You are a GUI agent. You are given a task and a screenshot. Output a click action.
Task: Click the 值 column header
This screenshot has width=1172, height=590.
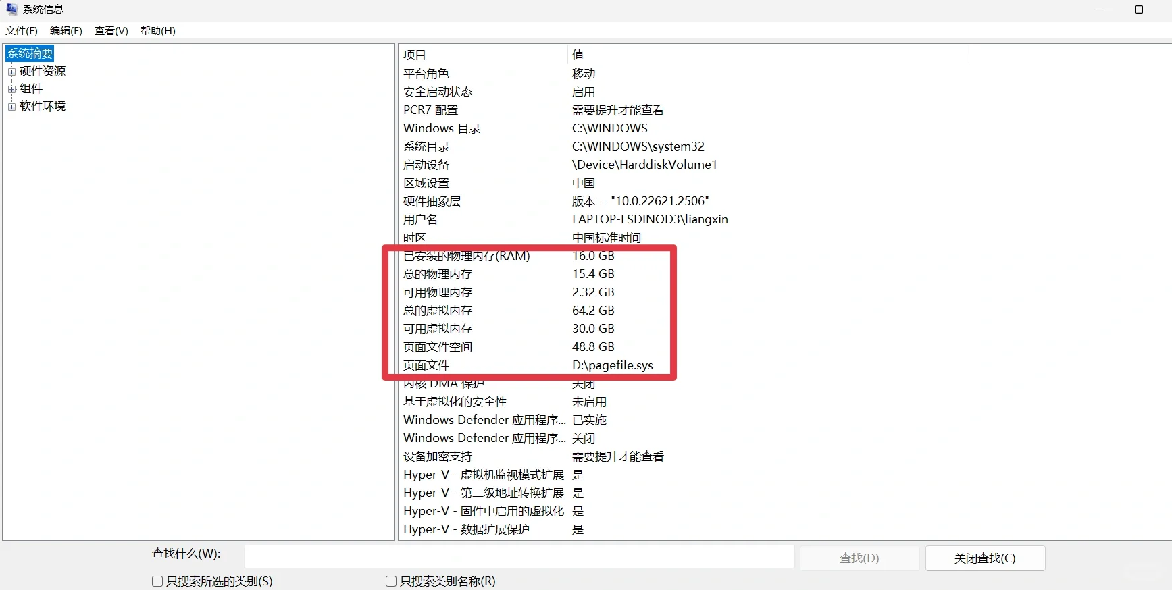point(768,55)
